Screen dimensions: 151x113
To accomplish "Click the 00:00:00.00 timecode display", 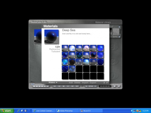I will pos(105,86).
